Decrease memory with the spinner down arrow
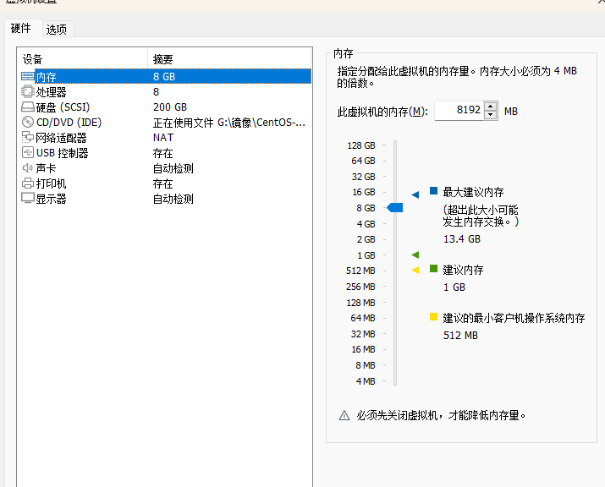 pyautogui.click(x=491, y=115)
